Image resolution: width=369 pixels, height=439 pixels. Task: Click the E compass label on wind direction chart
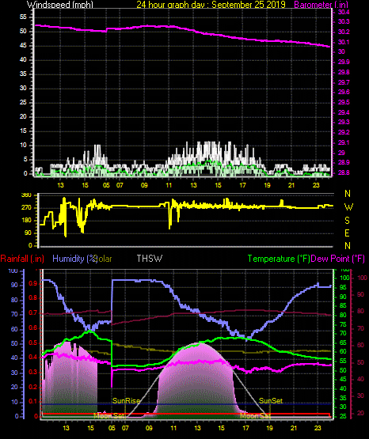[347, 233]
